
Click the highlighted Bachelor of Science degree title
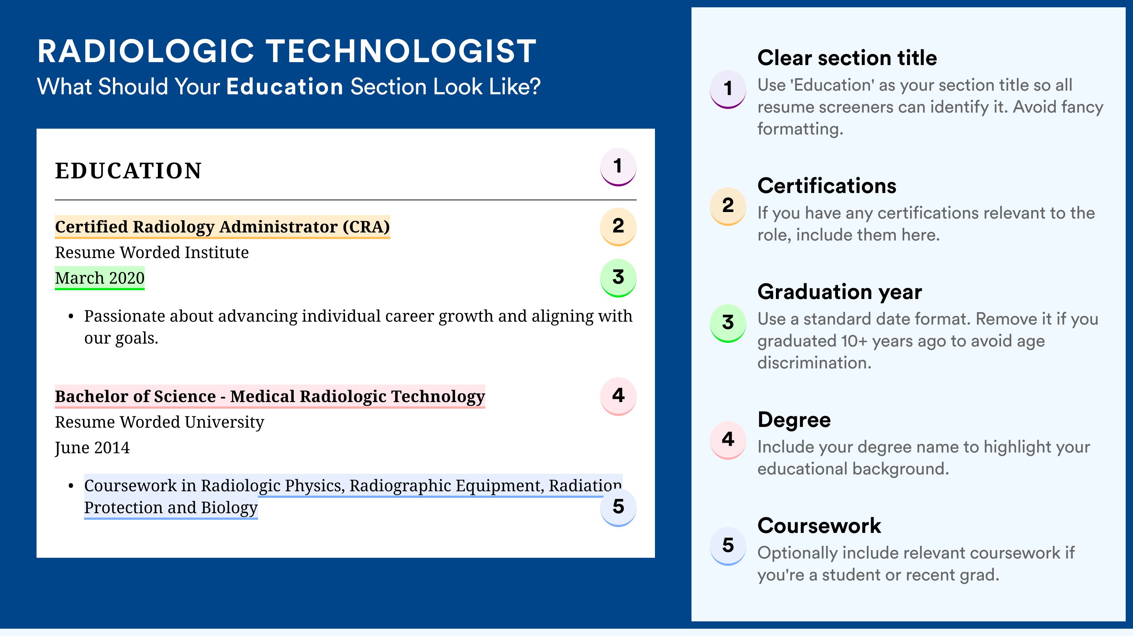[x=270, y=396]
